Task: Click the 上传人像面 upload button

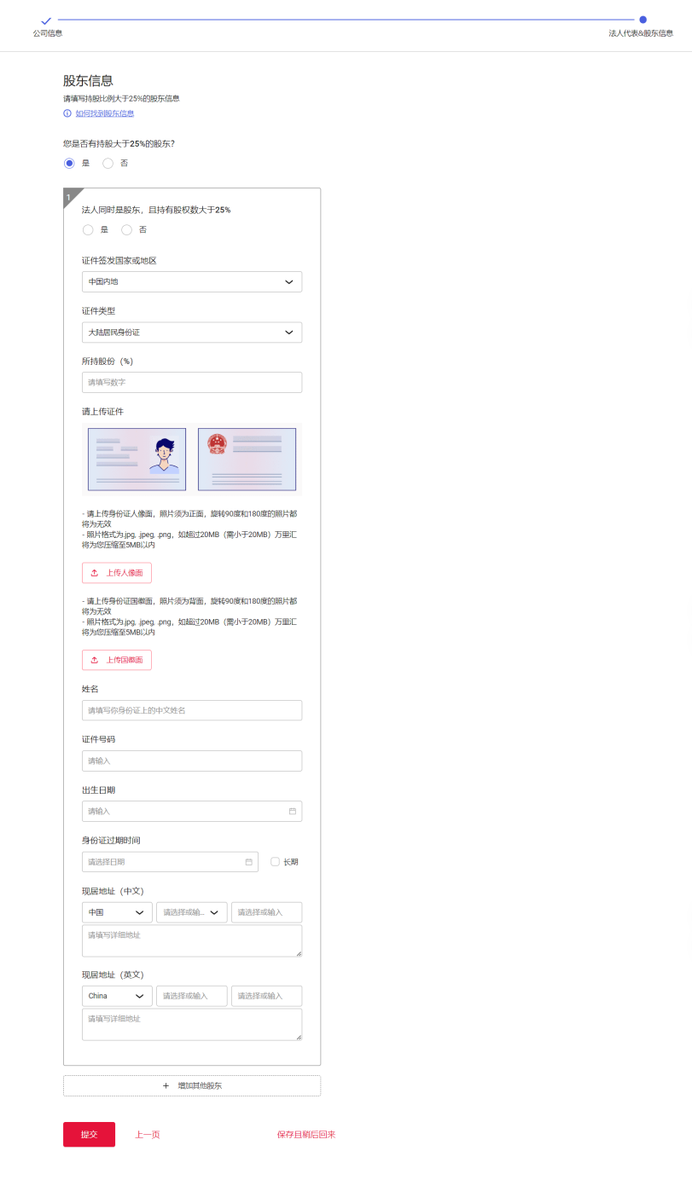Action: click(x=117, y=573)
